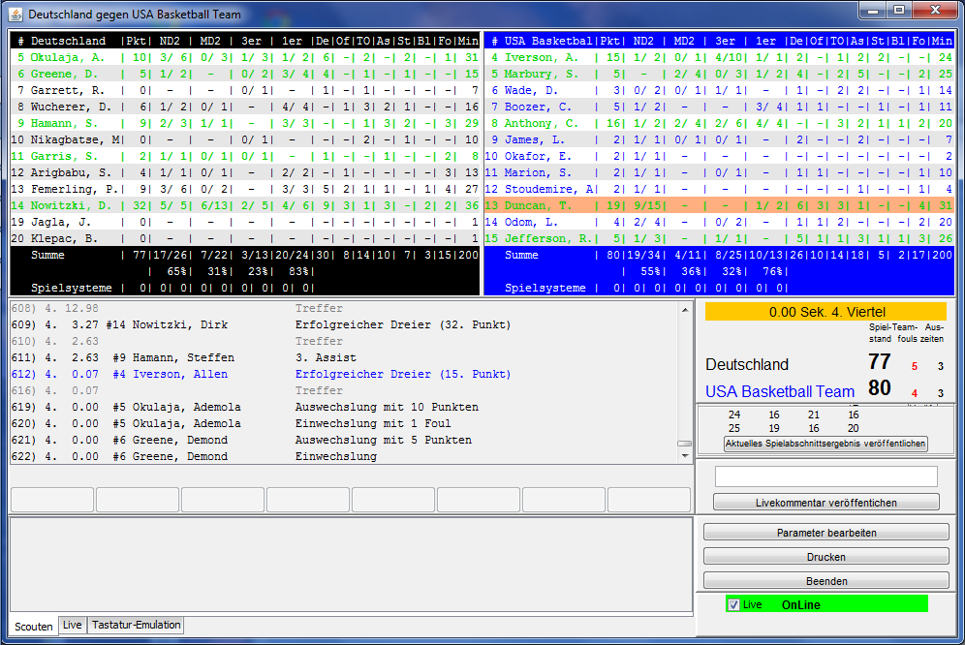Click the event log scrollbar thumb

tap(684, 444)
